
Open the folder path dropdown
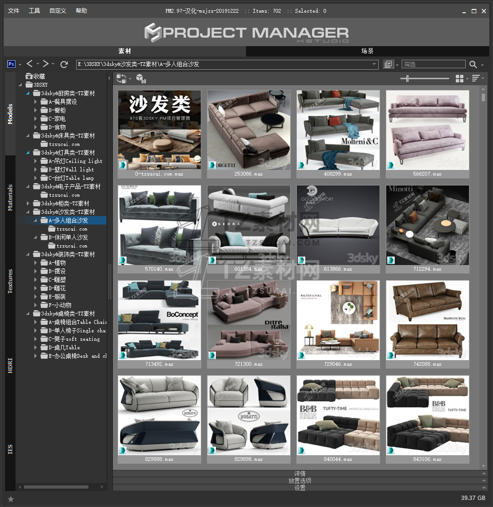tap(374, 64)
